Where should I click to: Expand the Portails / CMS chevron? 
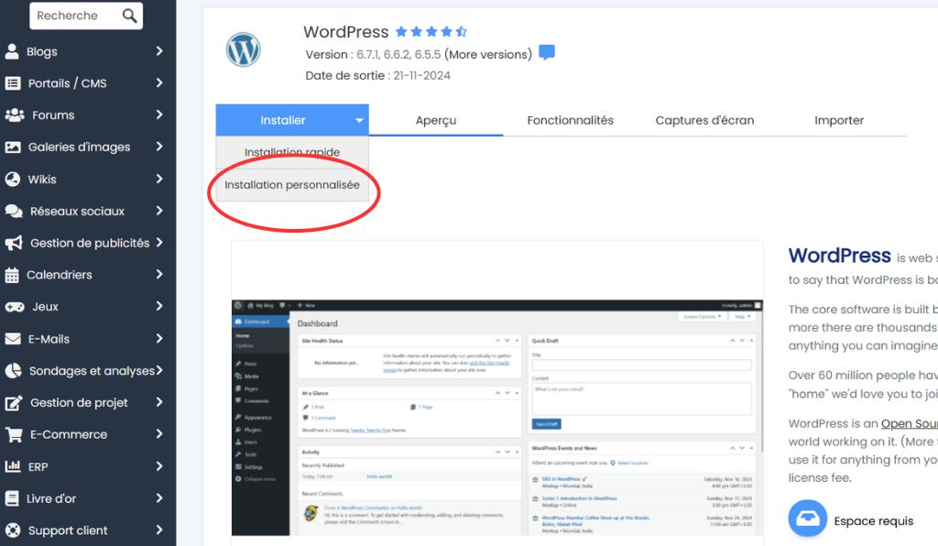pos(159,82)
